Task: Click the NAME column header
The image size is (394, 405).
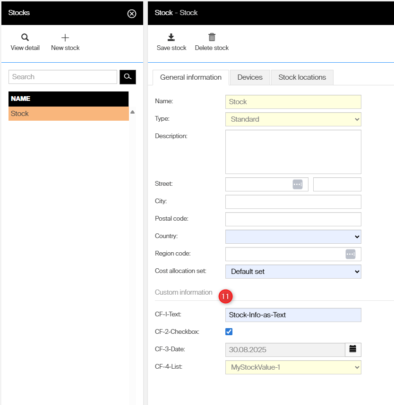Action: point(69,99)
